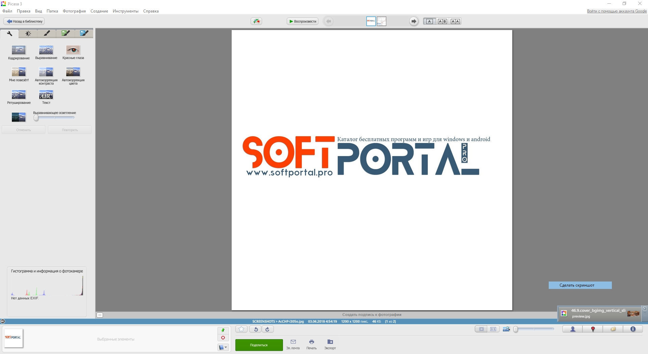Click the Печать printer icon
648x354 pixels.
tap(312, 342)
